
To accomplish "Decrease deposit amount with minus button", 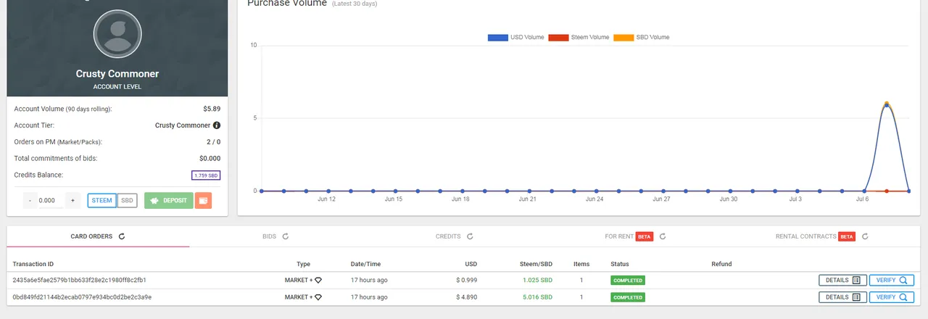I will coord(30,201).
